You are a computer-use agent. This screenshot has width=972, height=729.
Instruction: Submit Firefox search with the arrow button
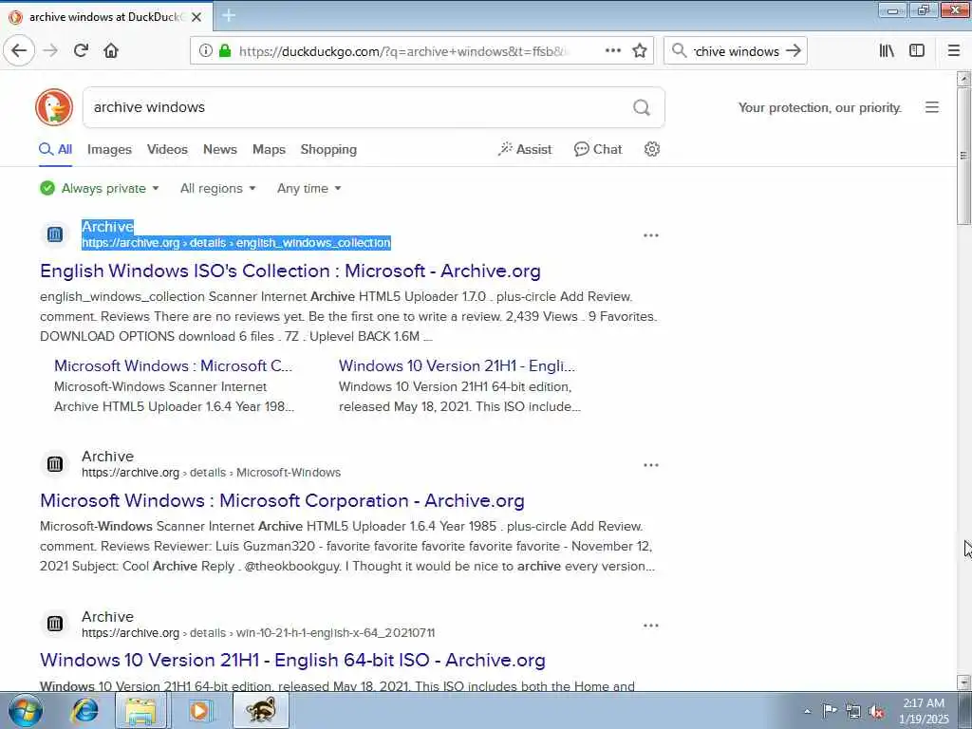[x=794, y=50]
